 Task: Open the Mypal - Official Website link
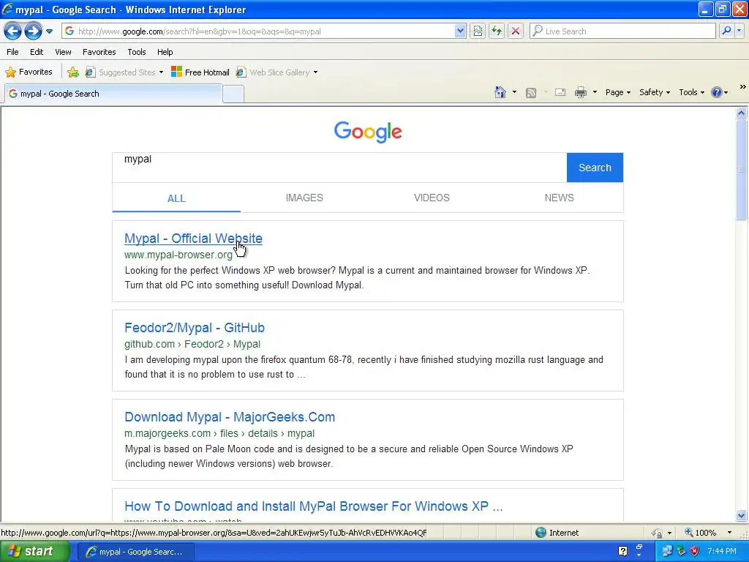(x=193, y=239)
